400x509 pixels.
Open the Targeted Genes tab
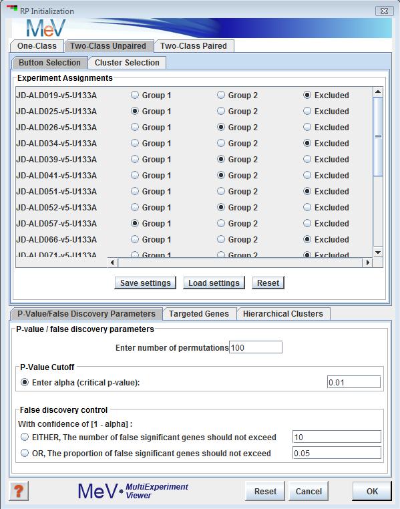coord(199,313)
